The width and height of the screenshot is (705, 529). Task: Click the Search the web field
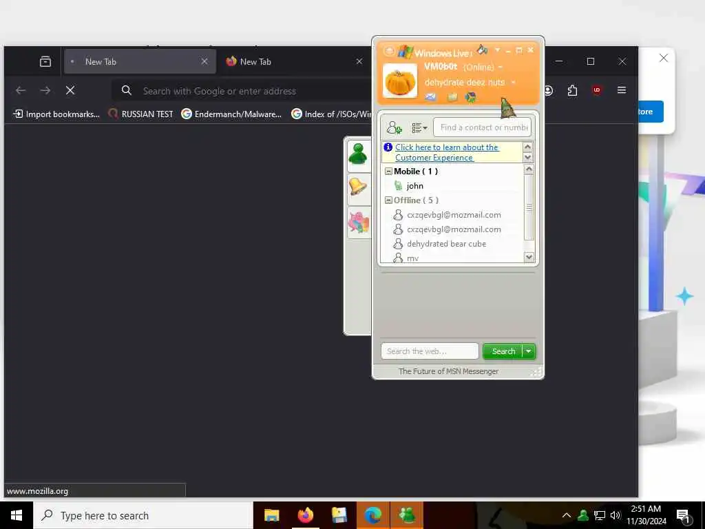[430, 351]
